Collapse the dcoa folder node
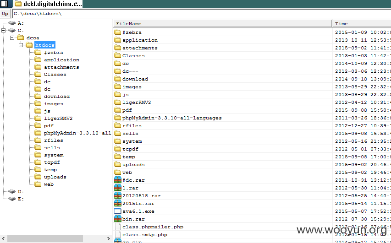 coord(12,38)
